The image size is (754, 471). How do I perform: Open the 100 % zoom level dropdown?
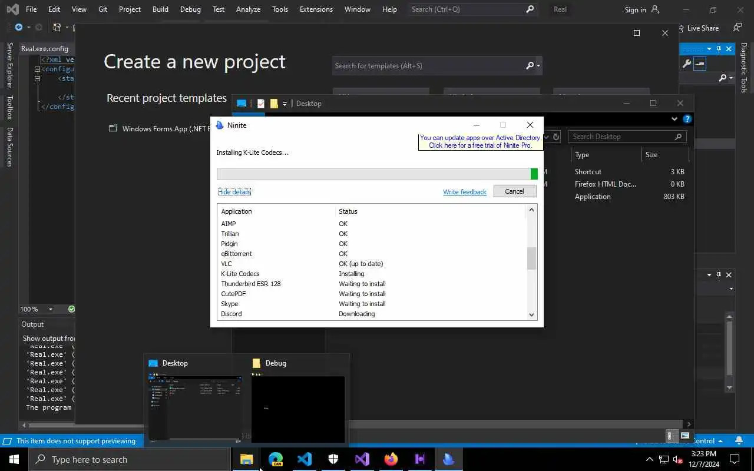(x=50, y=309)
